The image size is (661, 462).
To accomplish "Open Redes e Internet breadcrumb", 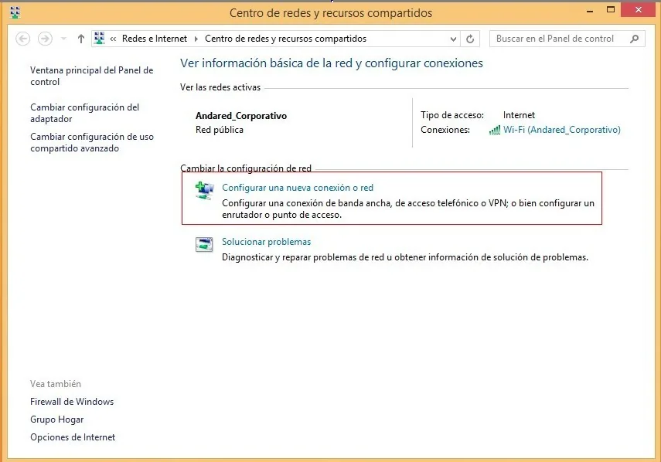I will coord(155,39).
